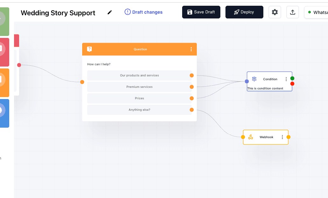Click the pencil icon to rename the flow
328x198 pixels.
tap(110, 12)
